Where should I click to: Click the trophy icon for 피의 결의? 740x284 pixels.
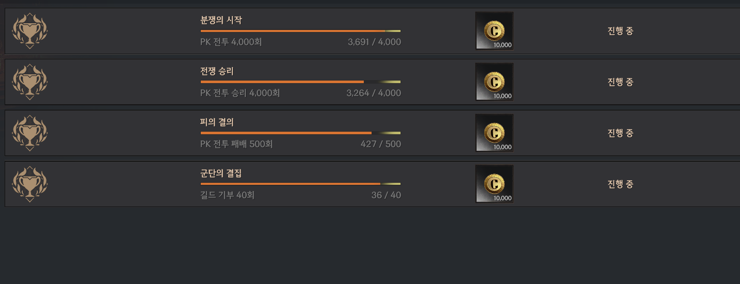tap(29, 133)
